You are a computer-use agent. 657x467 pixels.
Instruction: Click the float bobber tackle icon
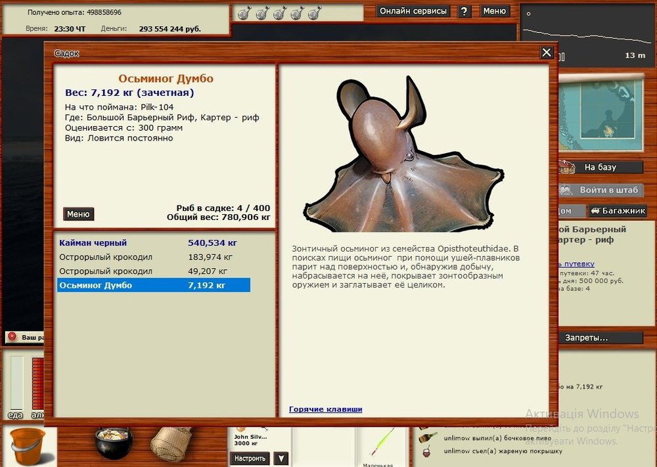tap(381, 443)
